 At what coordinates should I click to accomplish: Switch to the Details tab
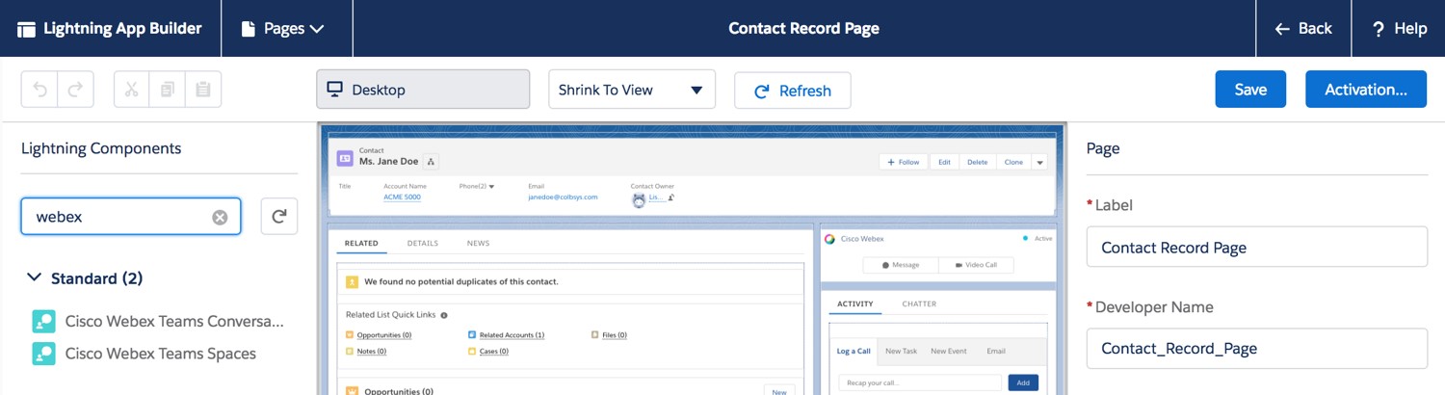click(421, 243)
